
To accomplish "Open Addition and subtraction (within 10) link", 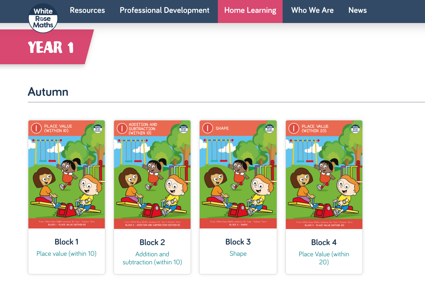I will [x=152, y=258].
